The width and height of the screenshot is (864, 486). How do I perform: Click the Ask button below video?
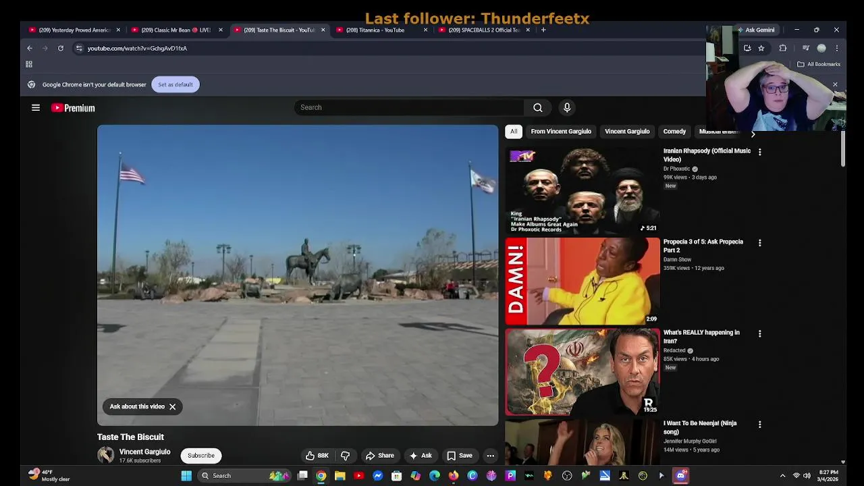pyautogui.click(x=421, y=456)
